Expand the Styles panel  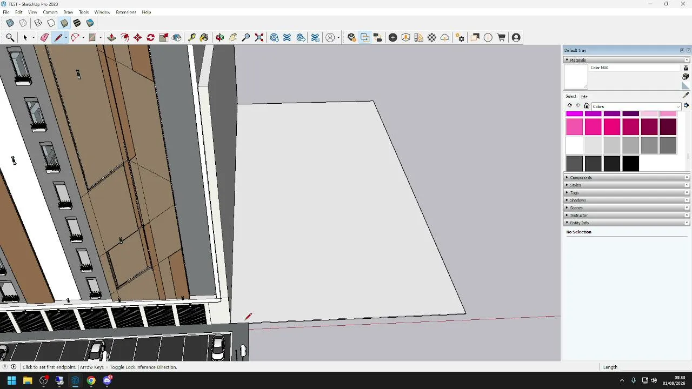pyautogui.click(x=627, y=185)
